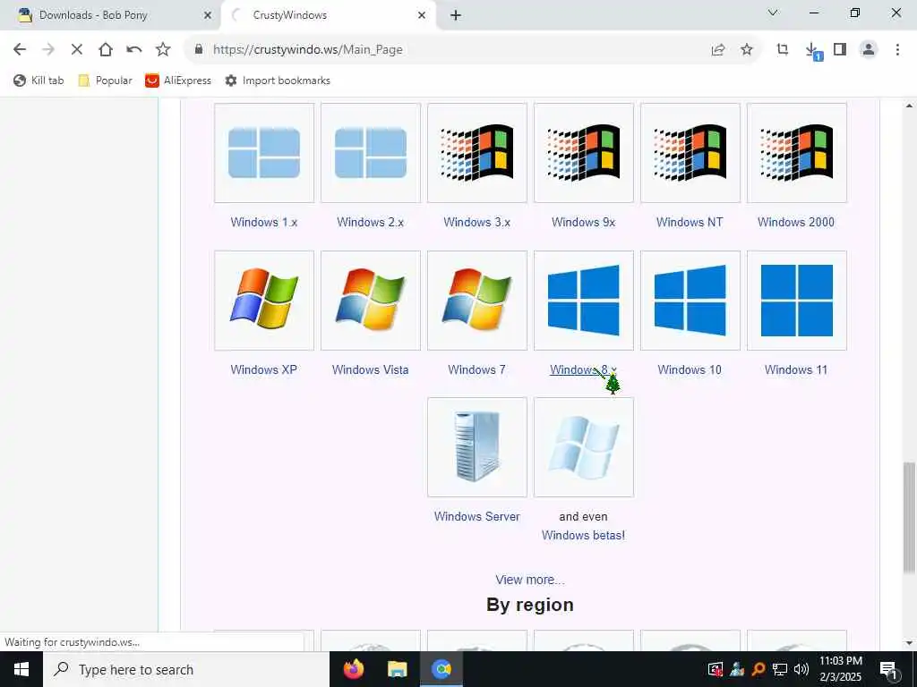Click the Windows Vista flag thumbnail

371,301
